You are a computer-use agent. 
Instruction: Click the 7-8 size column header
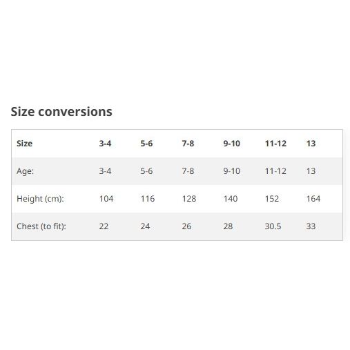pos(188,144)
